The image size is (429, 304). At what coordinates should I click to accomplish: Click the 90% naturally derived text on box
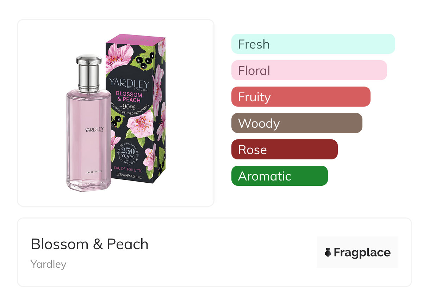point(129,107)
